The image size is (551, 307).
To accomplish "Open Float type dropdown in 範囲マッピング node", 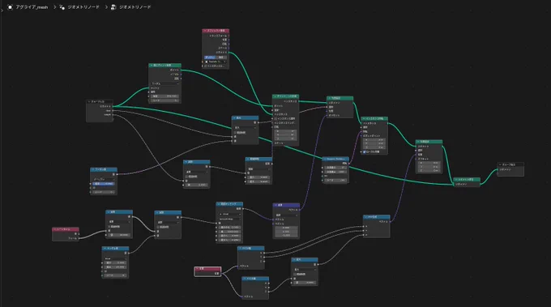I will tap(229, 214).
